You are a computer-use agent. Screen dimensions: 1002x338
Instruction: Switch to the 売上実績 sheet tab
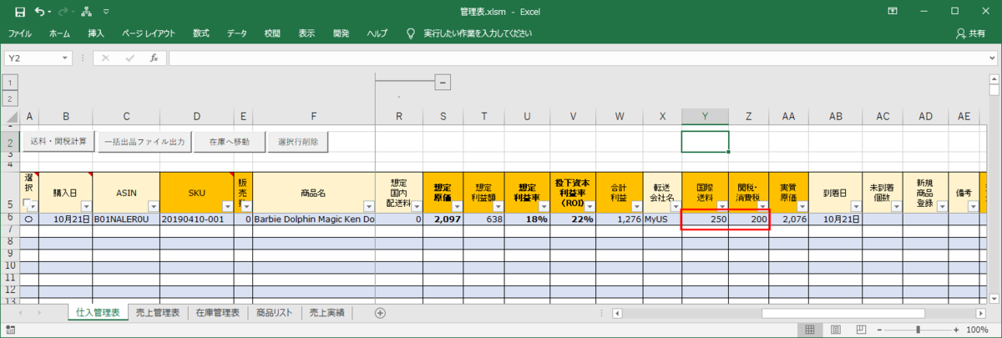326,313
